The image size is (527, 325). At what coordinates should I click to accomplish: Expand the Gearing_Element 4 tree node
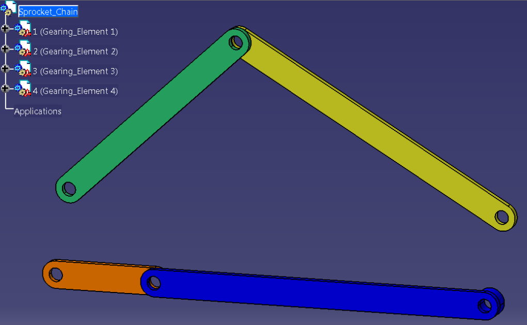click(4, 88)
